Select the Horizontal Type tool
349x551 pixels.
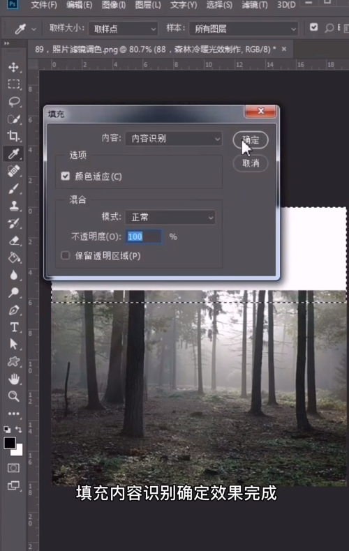14,327
